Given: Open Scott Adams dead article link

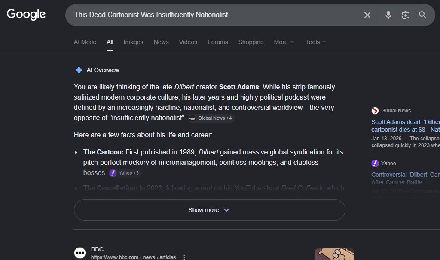Looking at the screenshot, I should click(x=406, y=126).
